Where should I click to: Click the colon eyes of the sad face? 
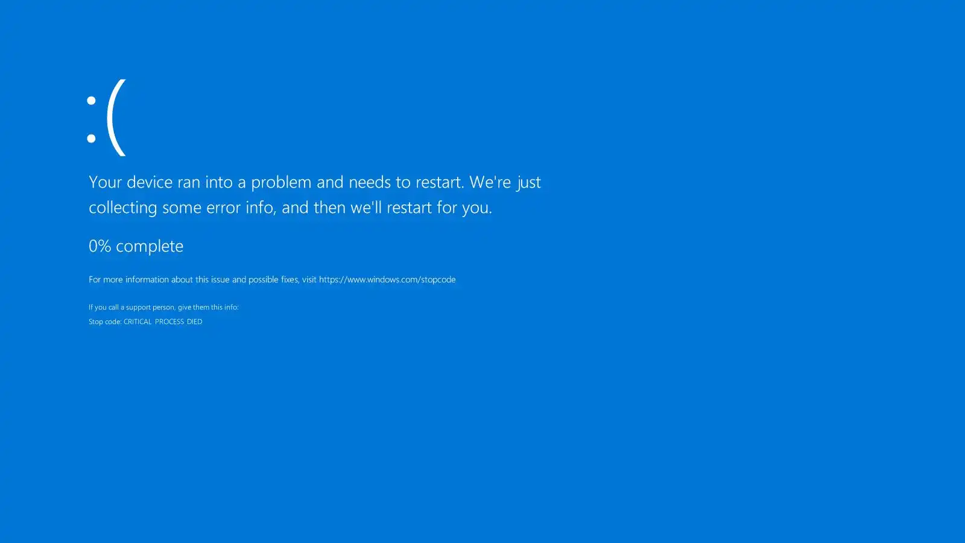[x=91, y=119]
